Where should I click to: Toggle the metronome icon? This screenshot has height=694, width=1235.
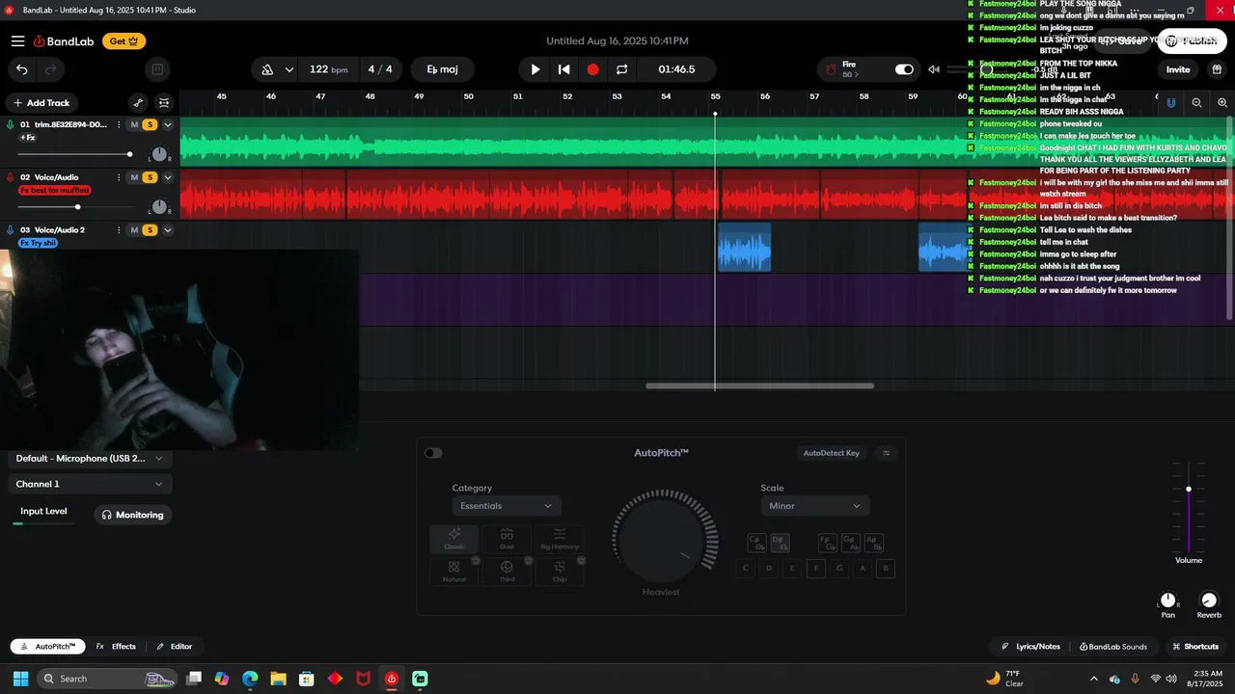267,69
